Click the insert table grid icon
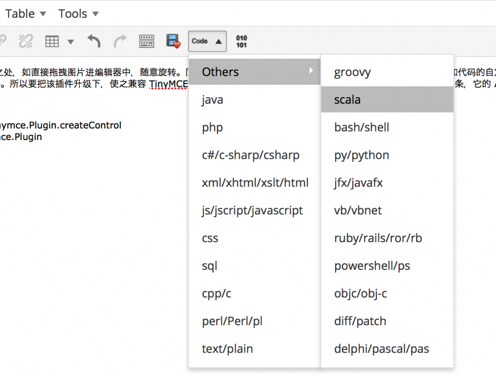Image resolution: width=496 pixels, height=376 pixels. (x=52, y=41)
